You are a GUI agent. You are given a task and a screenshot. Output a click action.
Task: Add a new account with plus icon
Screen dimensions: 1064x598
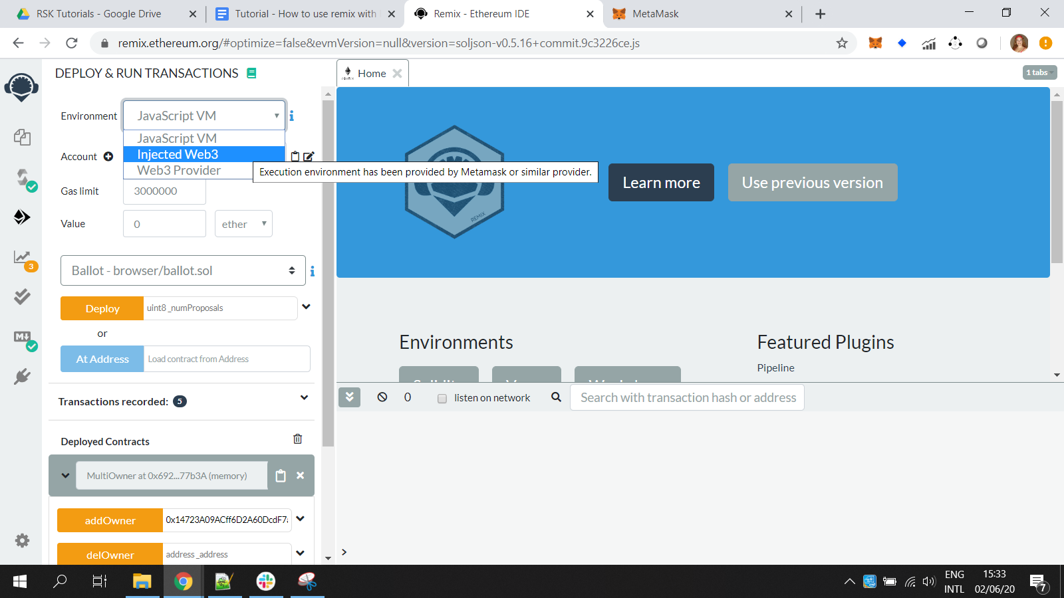coord(108,157)
